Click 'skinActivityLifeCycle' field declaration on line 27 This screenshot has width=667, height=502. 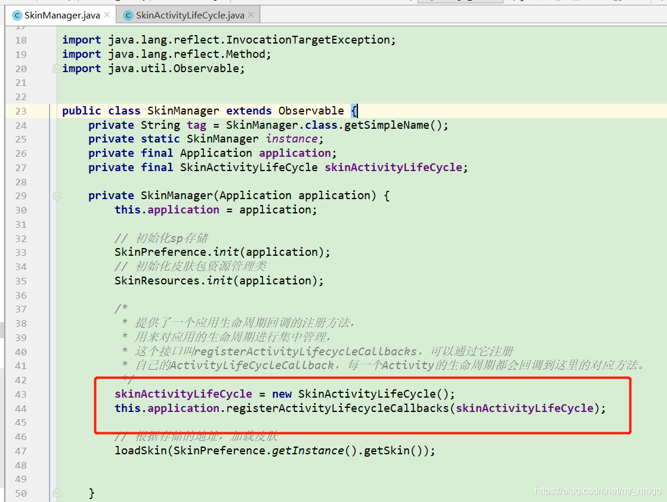393,168
